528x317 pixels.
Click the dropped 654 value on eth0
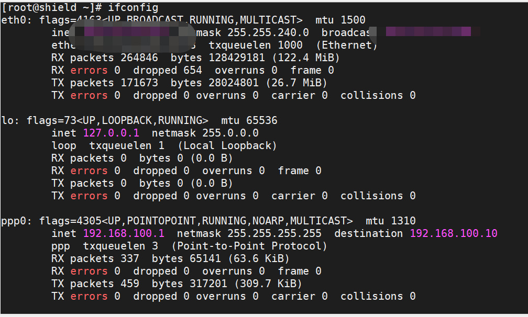tap(167, 70)
